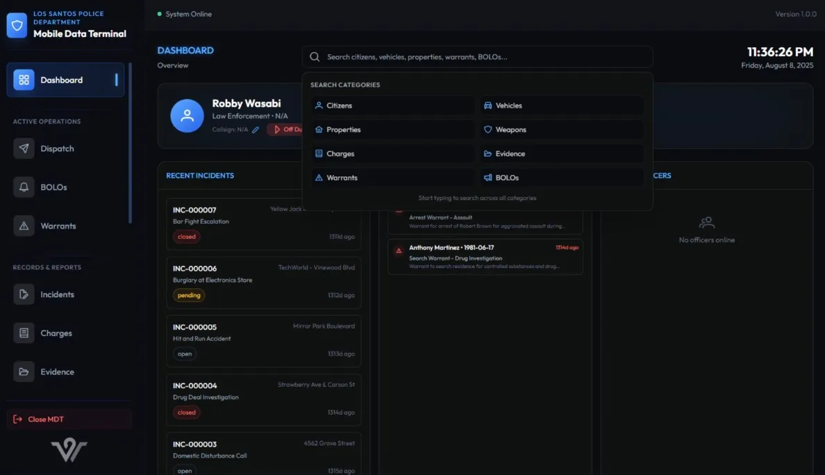
Task: Click the Evidence folder icon in sidebar
Action: coord(24,372)
